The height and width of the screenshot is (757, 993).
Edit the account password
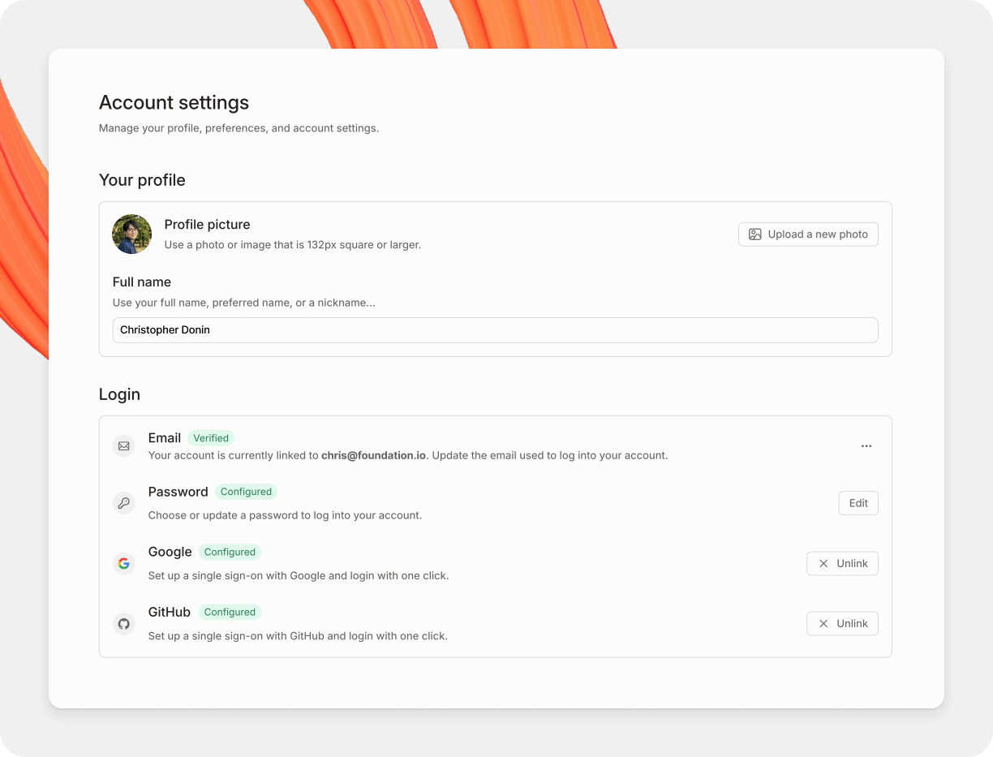click(858, 503)
